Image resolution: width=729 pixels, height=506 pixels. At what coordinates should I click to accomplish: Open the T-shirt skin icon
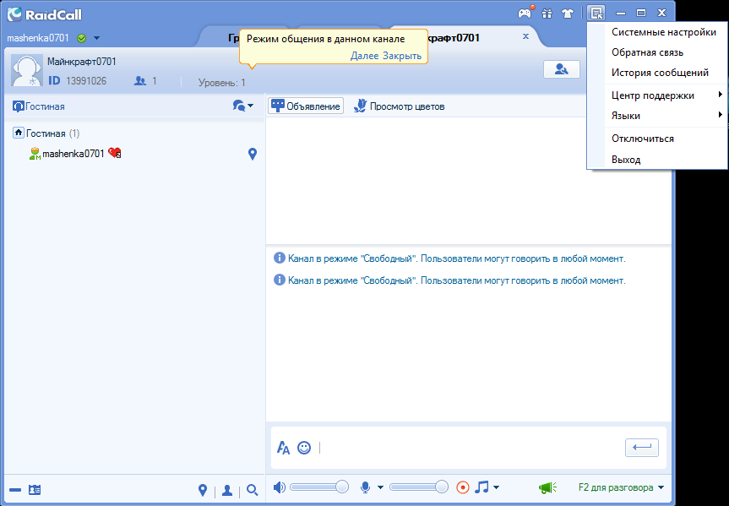pos(568,13)
